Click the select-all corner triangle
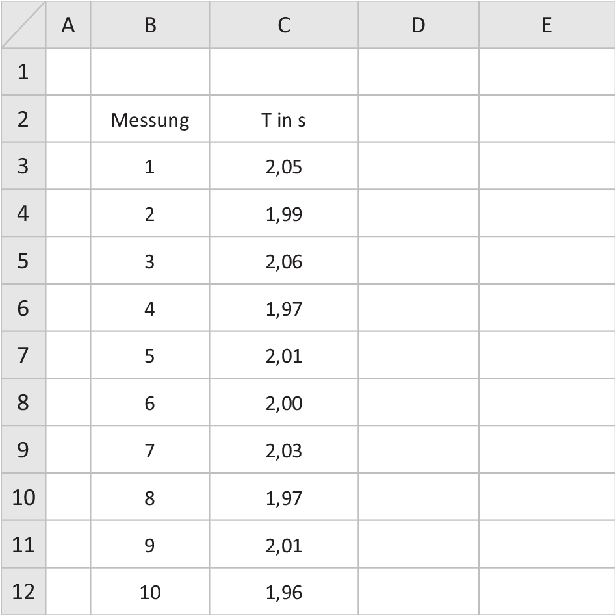 pos(23,25)
